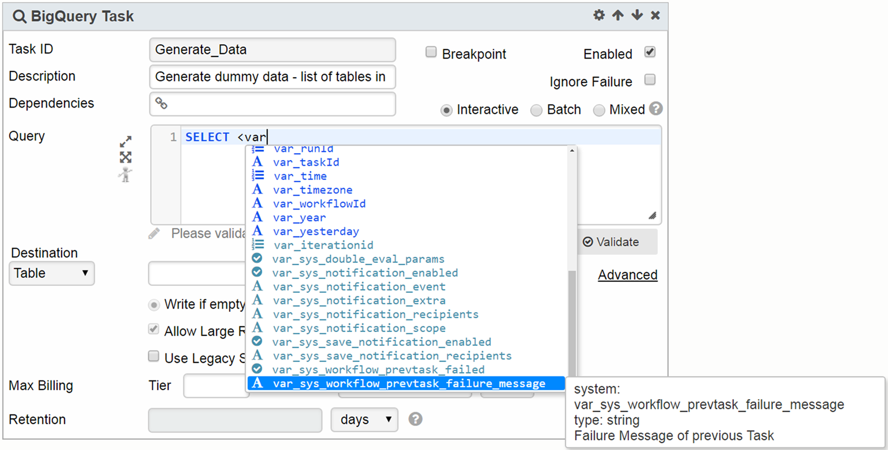Open task settings gear icon

[x=599, y=16]
